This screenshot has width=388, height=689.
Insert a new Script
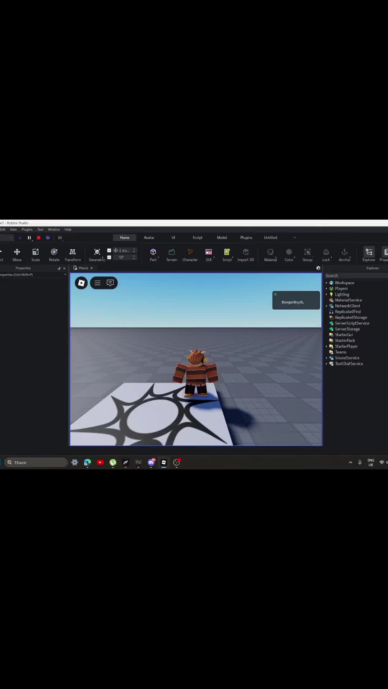(x=227, y=255)
